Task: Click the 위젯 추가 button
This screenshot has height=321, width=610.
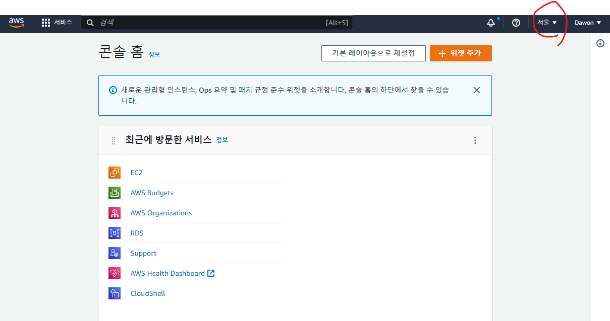Action: point(461,53)
